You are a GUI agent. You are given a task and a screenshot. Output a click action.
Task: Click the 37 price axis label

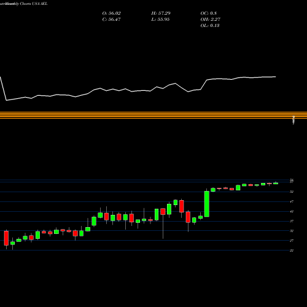coord(292,221)
